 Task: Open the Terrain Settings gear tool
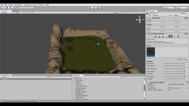(x=178, y=36)
